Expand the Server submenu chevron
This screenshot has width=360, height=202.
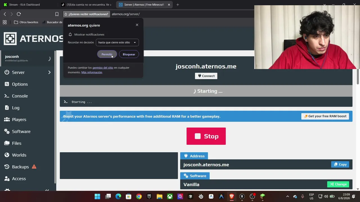tap(49, 72)
